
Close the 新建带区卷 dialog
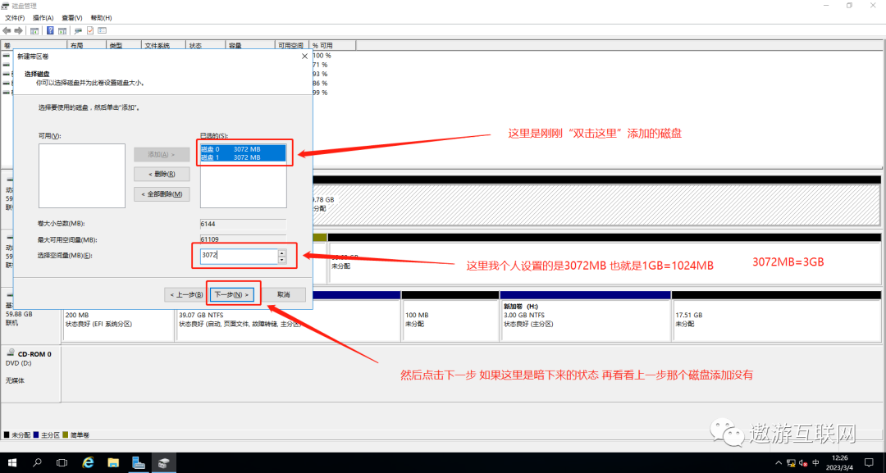tap(304, 57)
